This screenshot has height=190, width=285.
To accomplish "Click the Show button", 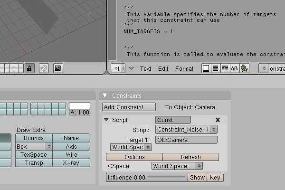I will coord(198,178).
